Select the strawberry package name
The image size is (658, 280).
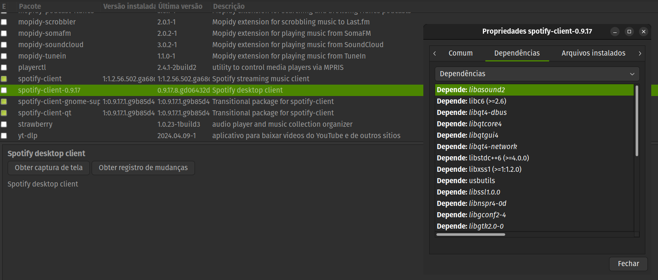pyautogui.click(x=35, y=124)
